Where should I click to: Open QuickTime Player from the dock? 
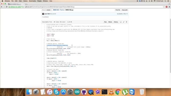(x=91, y=92)
